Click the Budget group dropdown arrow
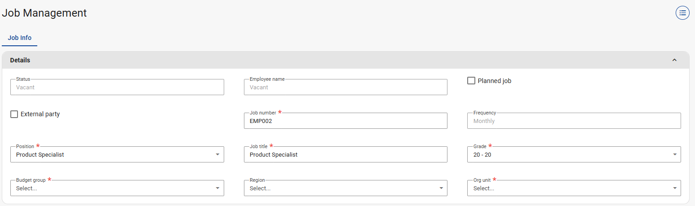Viewport: 695px width, 206px height. click(217, 188)
